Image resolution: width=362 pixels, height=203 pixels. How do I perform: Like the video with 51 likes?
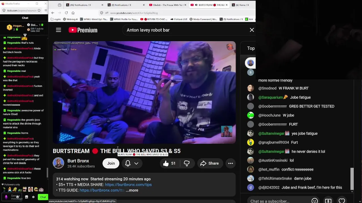(169, 163)
